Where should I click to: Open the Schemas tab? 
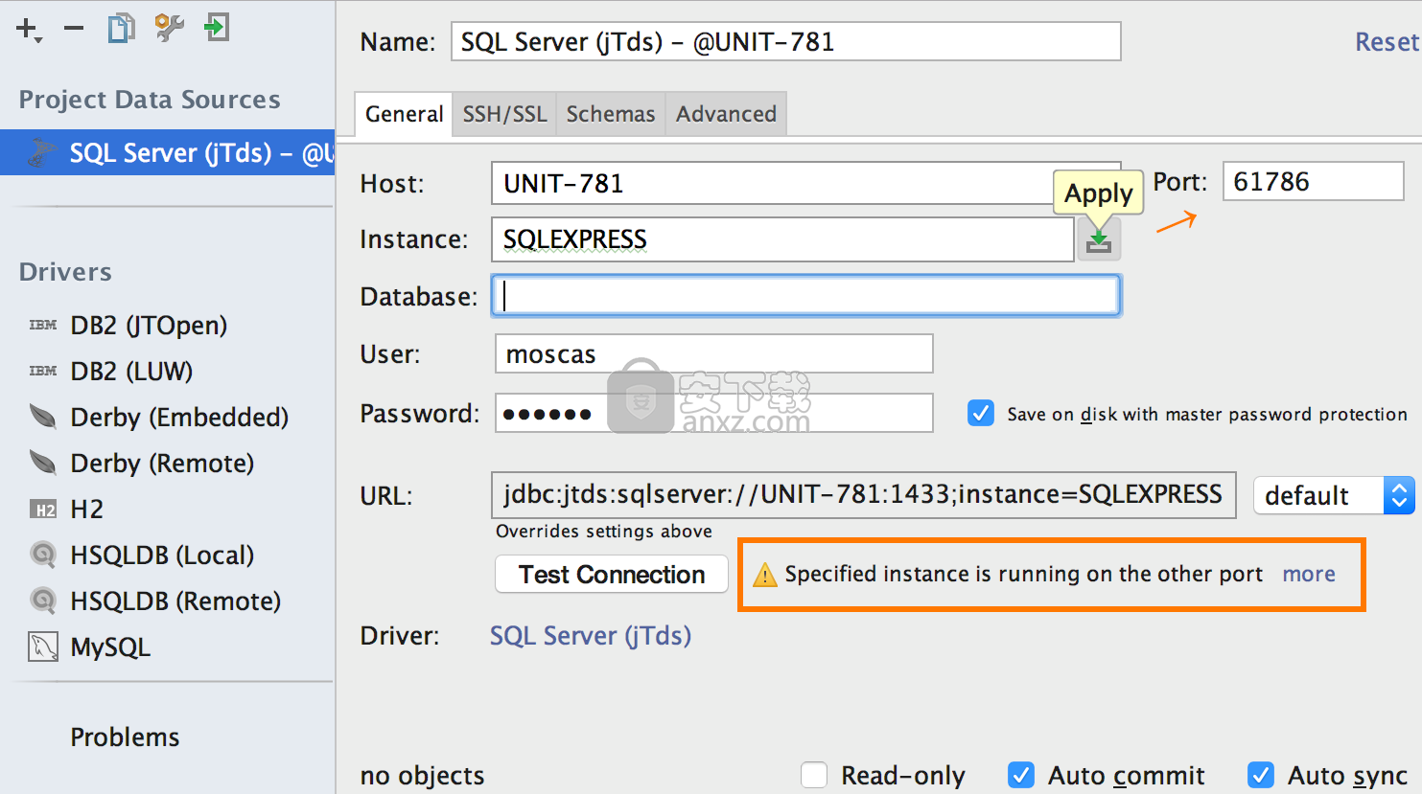[611, 114]
